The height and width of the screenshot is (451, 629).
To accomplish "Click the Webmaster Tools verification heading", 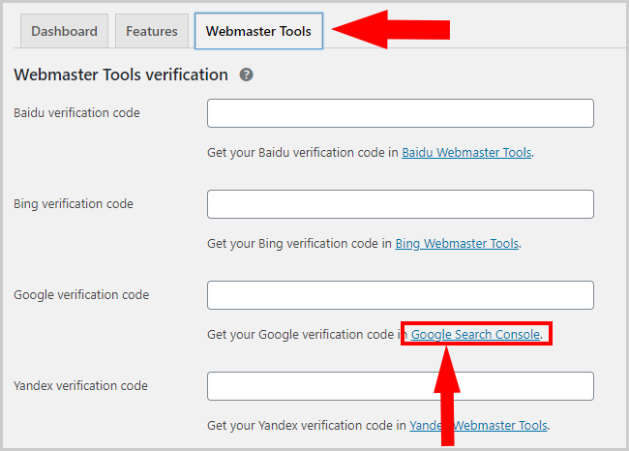I will click(x=121, y=75).
